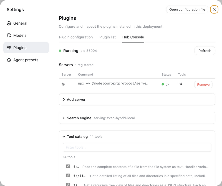Switch to the Plugin list tab

click(x=107, y=37)
